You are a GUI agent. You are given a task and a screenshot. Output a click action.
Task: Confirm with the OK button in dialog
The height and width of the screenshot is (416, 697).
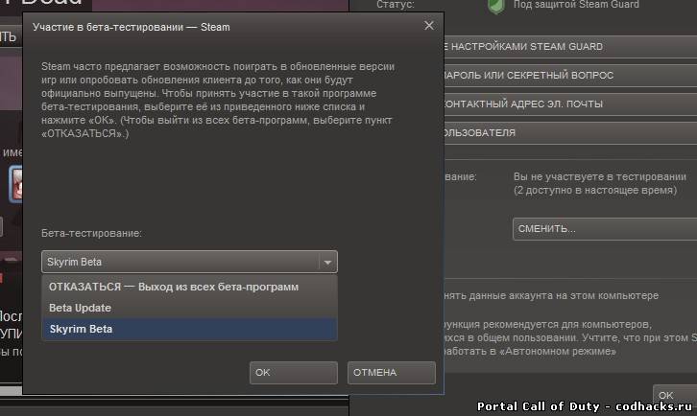tap(294, 373)
